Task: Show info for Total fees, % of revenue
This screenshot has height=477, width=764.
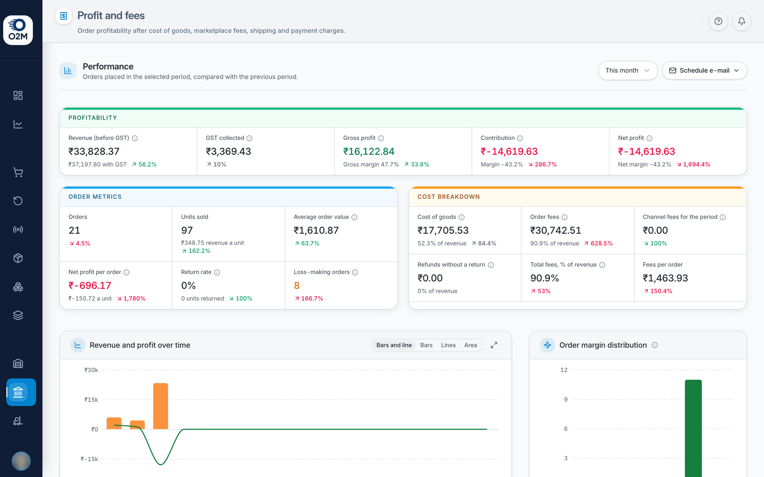Action: [x=602, y=265]
